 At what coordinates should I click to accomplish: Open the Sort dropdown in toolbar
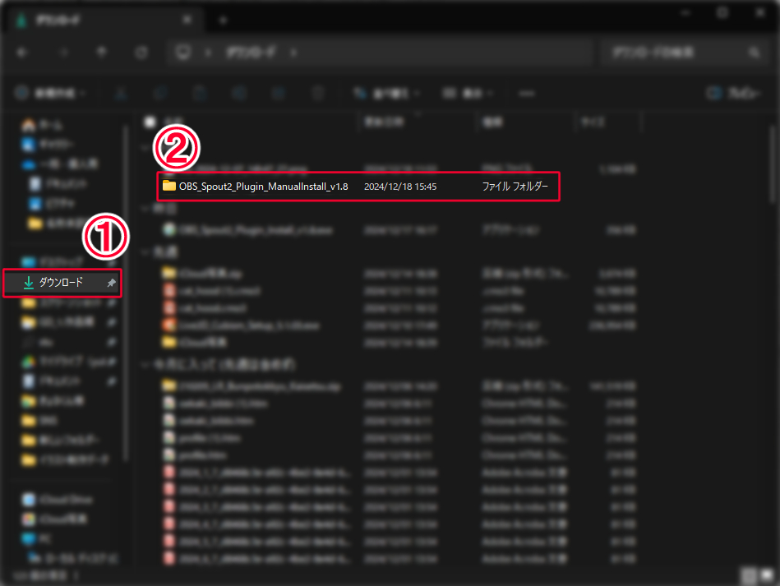387,94
